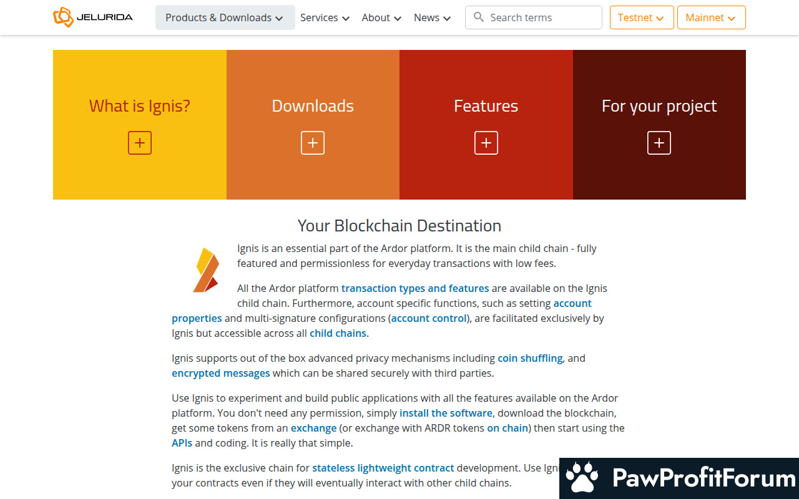This screenshot has width=799, height=499.
Task: Click the install the software link
Action: [446, 413]
